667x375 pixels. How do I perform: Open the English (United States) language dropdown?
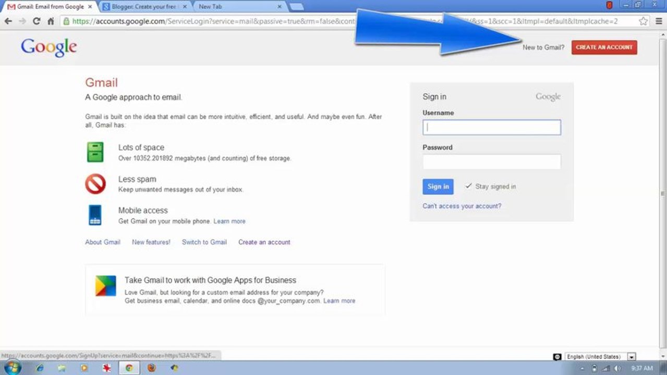point(601,357)
